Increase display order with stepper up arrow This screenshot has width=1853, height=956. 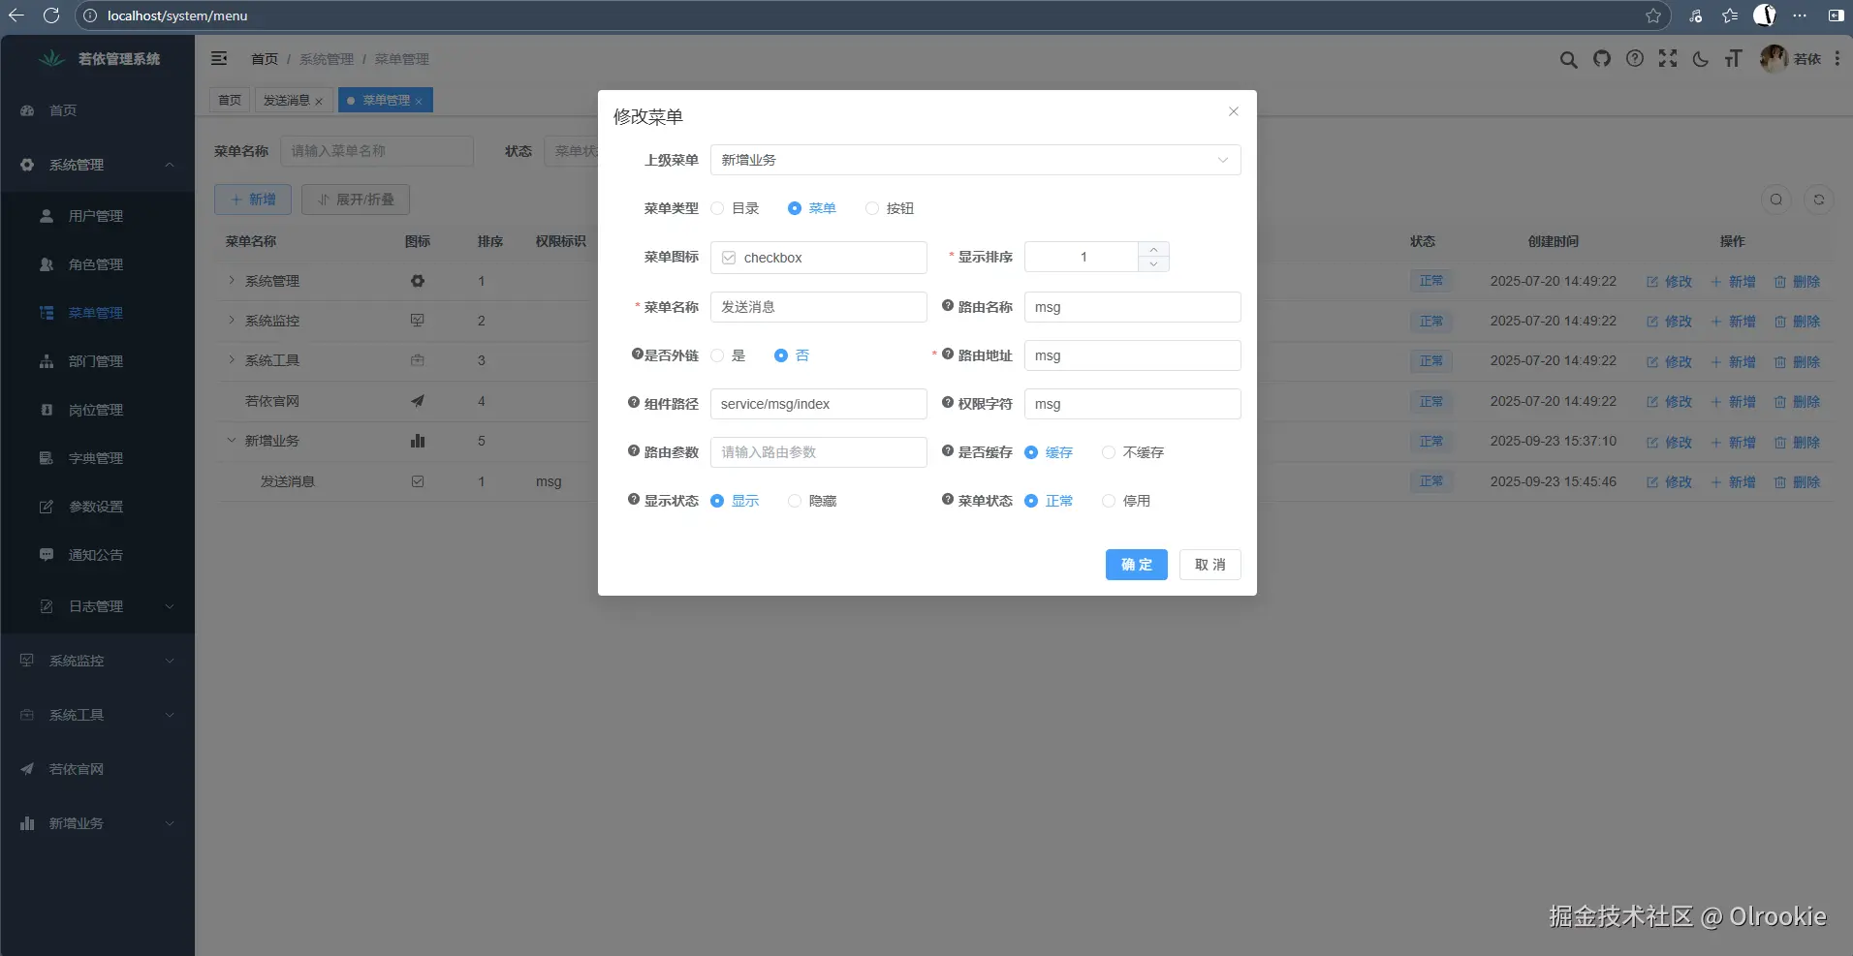1153,249
